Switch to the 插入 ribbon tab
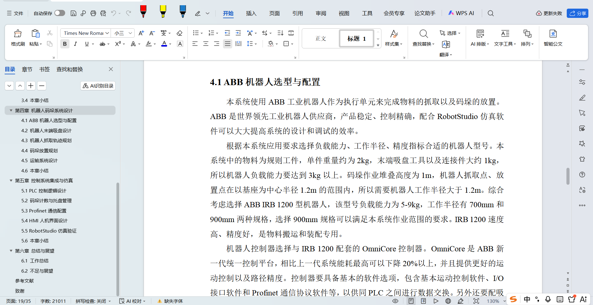 click(x=251, y=13)
